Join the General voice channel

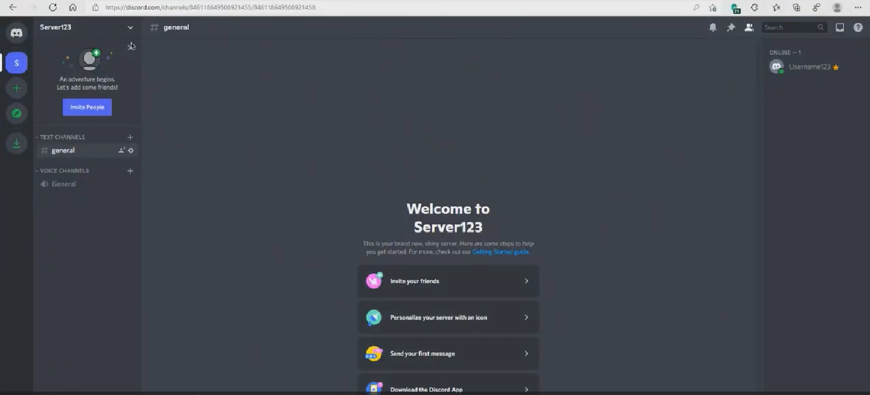tap(63, 184)
